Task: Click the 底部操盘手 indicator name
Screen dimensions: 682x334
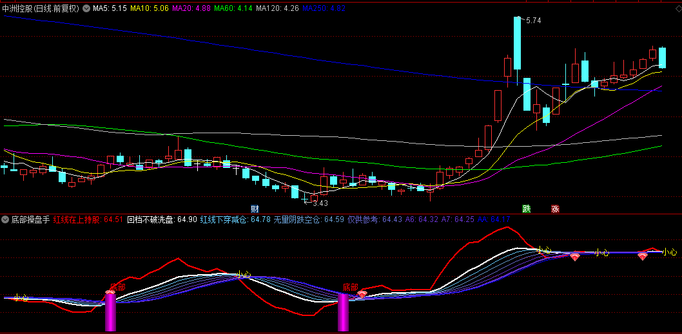Action: point(30,219)
